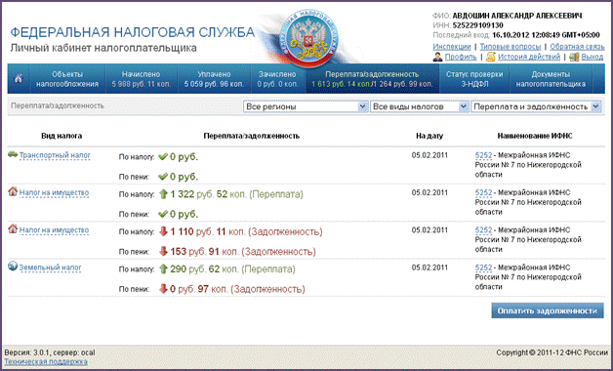Click the version text "Версия: 3.0.1"
This screenshot has height=371, width=613.
click(27, 352)
